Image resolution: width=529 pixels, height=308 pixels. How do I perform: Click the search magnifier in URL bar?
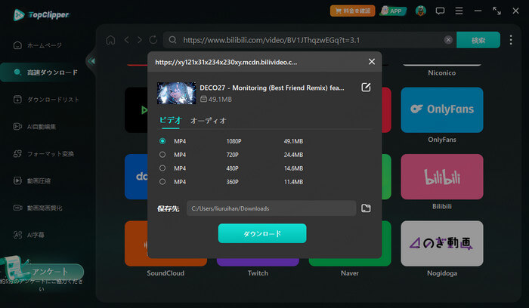tap(172, 40)
